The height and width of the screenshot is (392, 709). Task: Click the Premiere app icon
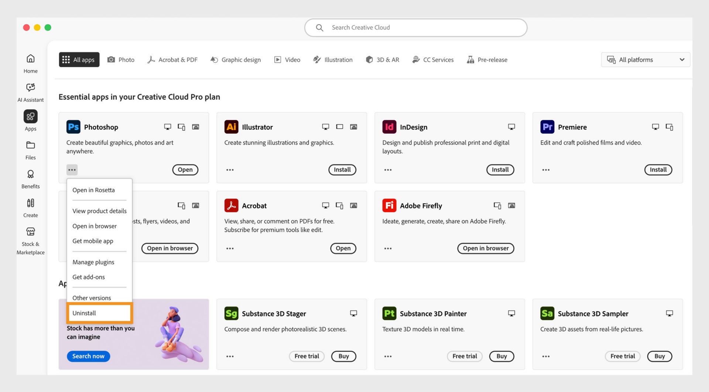(x=547, y=127)
